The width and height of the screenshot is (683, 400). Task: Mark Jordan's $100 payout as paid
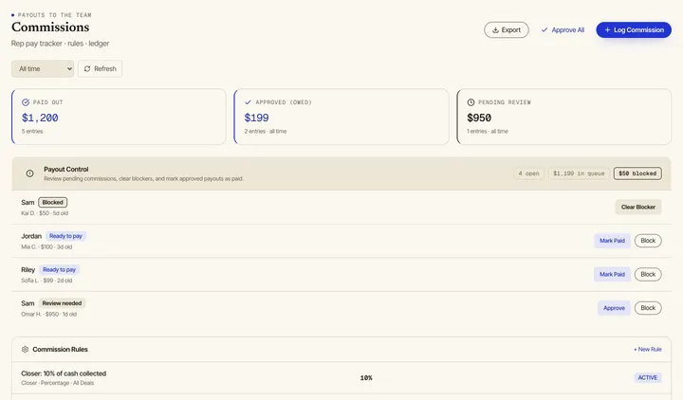point(612,241)
